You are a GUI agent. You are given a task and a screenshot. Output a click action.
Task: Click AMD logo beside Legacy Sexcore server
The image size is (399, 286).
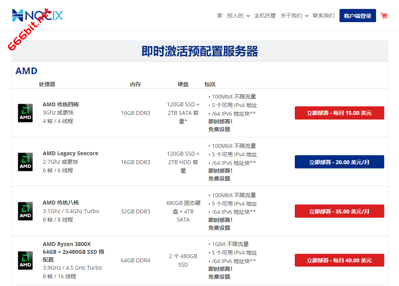[x=25, y=162]
